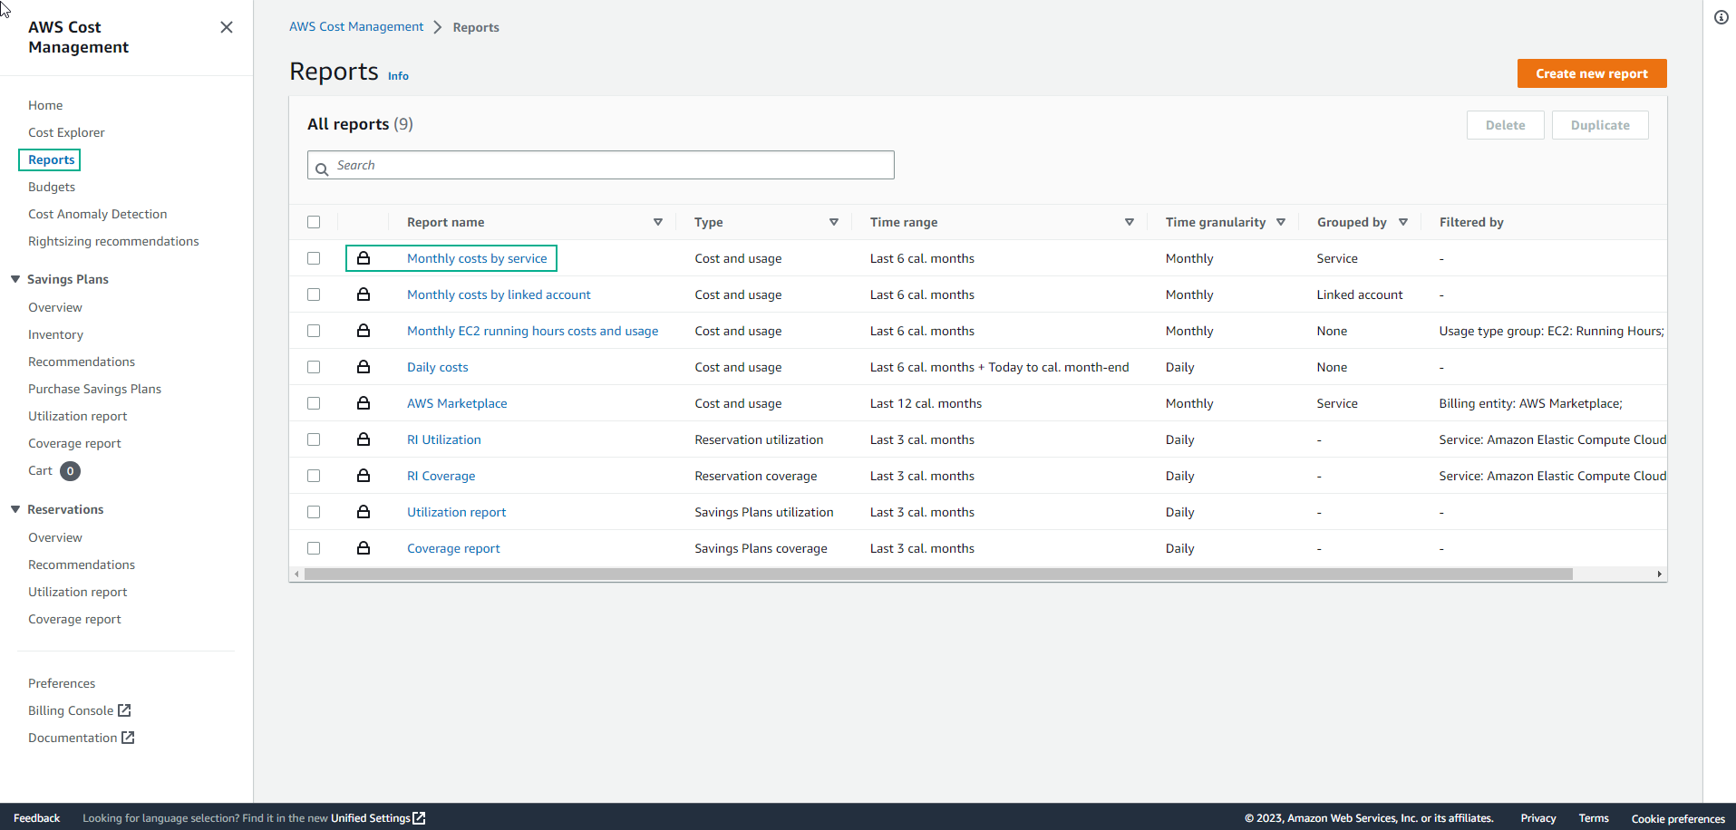
Task: Check the RI Coverage row checkbox
Action: 314,476
